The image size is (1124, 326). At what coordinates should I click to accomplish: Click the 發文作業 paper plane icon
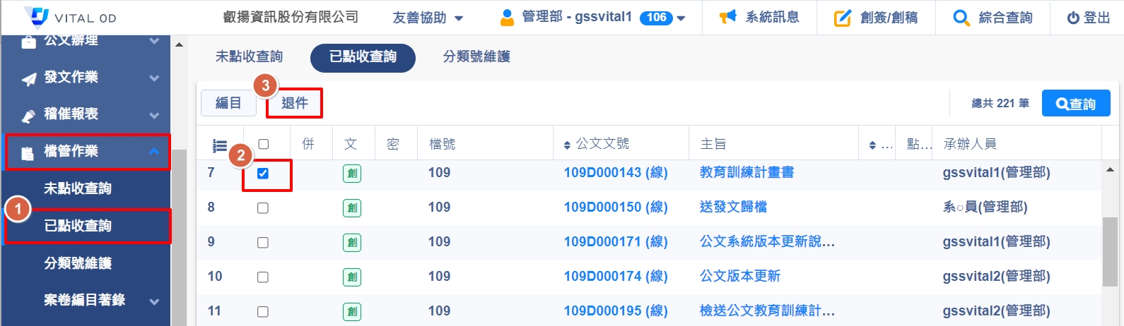[29, 79]
